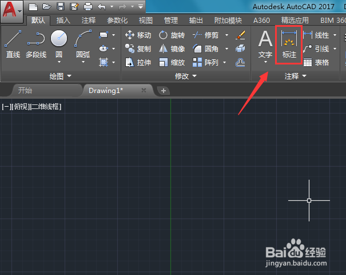Image resolution: width=346 pixels, height=275 pixels.
Task: Click the Redo arrow icon
Action: pos(122,7)
